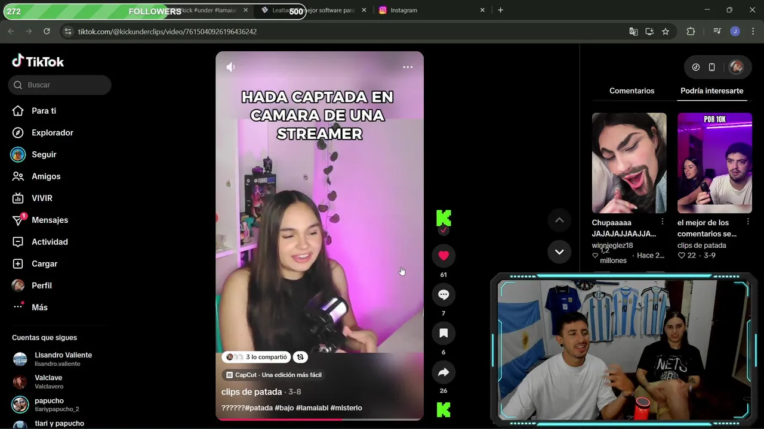Open comments via speech bubble icon
Screen dimensions: 764x429
(x=443, y=294)
